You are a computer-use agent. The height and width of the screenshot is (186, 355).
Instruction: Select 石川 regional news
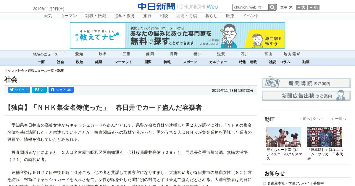[245, 54]
